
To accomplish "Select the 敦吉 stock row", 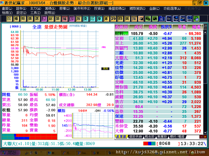I will (x=158, y=102).
